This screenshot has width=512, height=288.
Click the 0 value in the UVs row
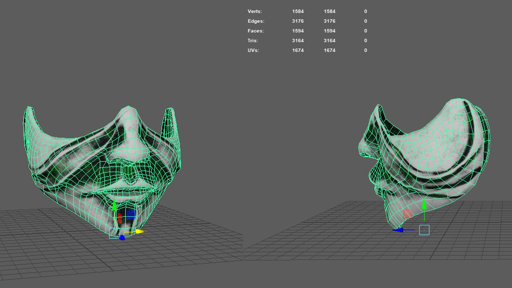(x=366, y=50)
